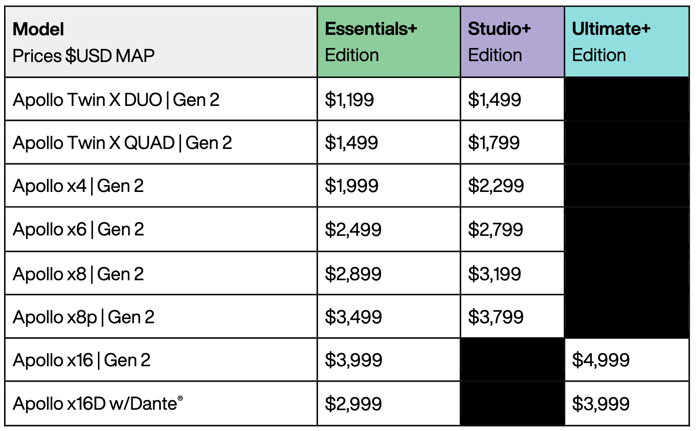This screenshot has height=431, width=696.
Task: Select the $2,499 Essentials+ price for Apollo x6
Action: click(x=353, y=230)
